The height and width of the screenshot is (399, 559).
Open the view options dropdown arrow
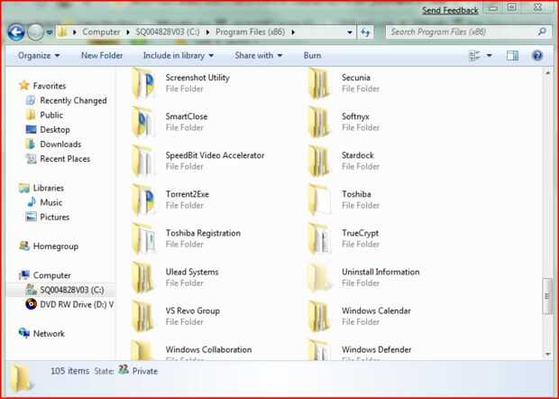(489, 56)
